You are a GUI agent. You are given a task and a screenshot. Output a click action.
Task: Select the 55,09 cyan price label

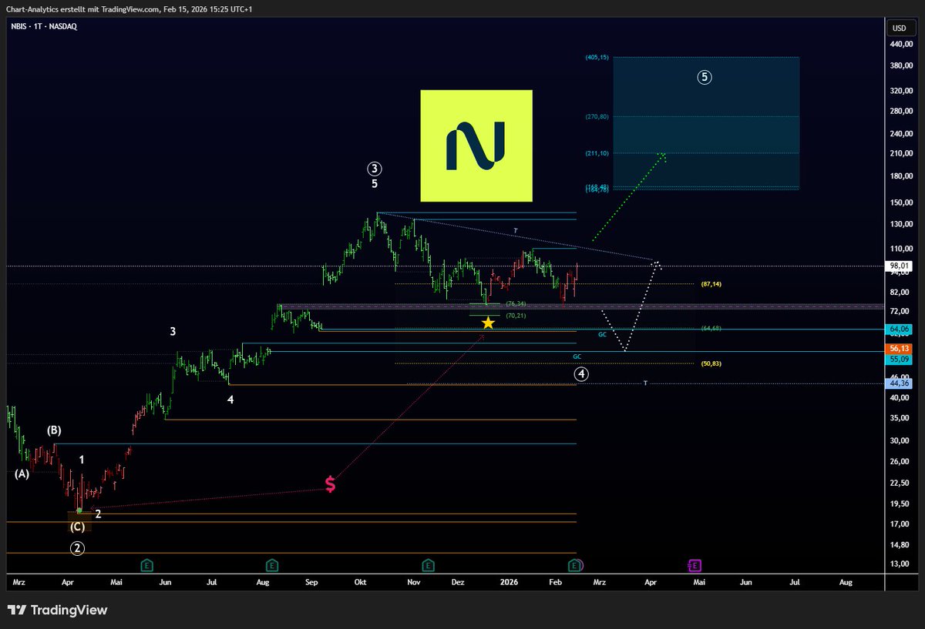click(900, 359)
